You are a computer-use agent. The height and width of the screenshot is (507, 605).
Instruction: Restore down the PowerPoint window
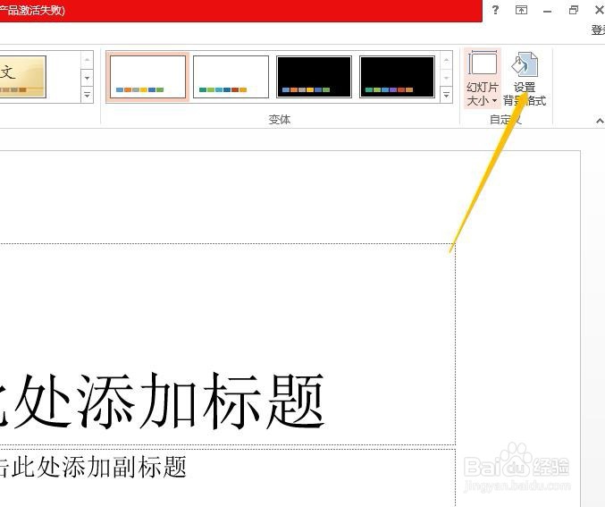coord(574,10)
